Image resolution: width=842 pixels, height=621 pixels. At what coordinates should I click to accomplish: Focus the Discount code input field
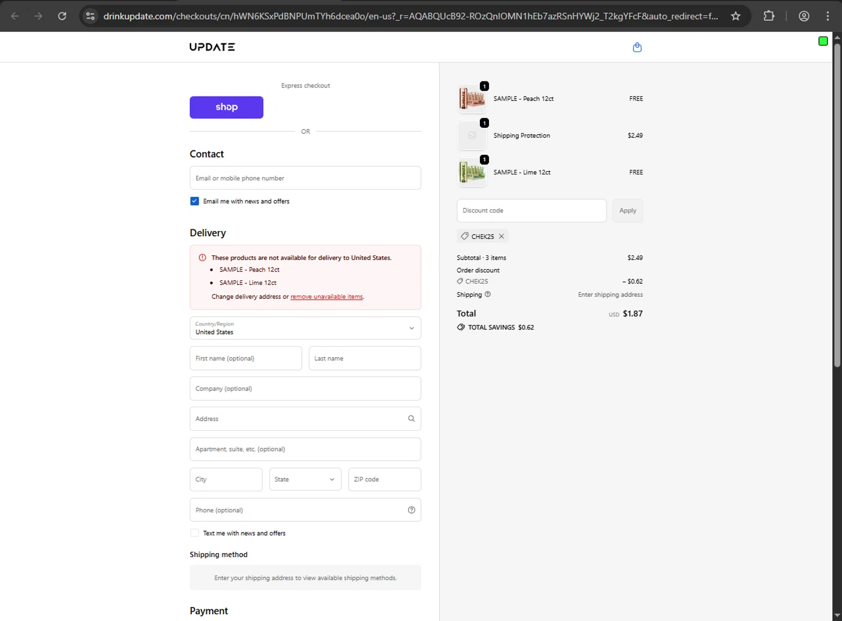[532, 210]
